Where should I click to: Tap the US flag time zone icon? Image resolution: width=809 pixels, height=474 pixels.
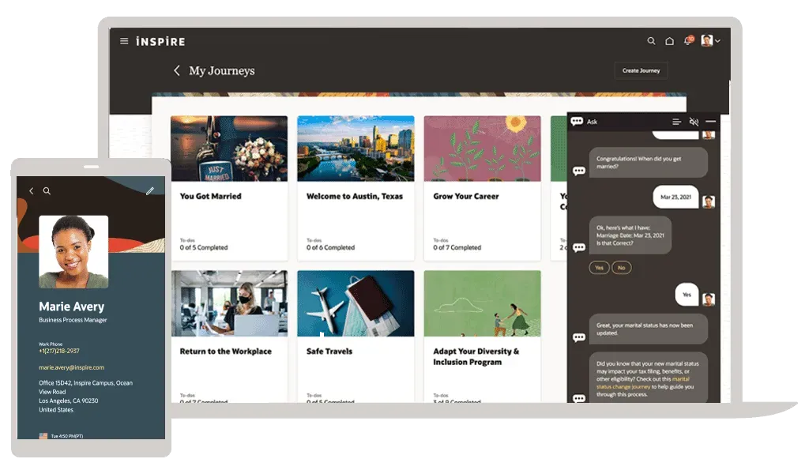point(43,436)
